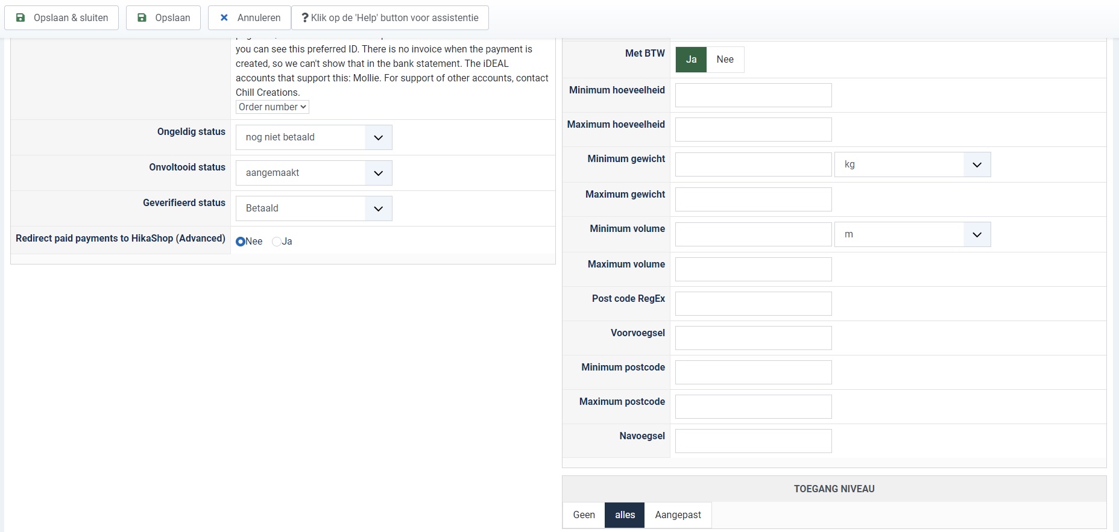This screenshot has width=1119, height=532.
Task: Open the Ongeldig status dropdown
Action: coord(314,137)
